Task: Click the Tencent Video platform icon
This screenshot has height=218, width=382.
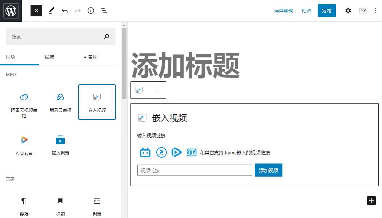Action: [176, 153]
